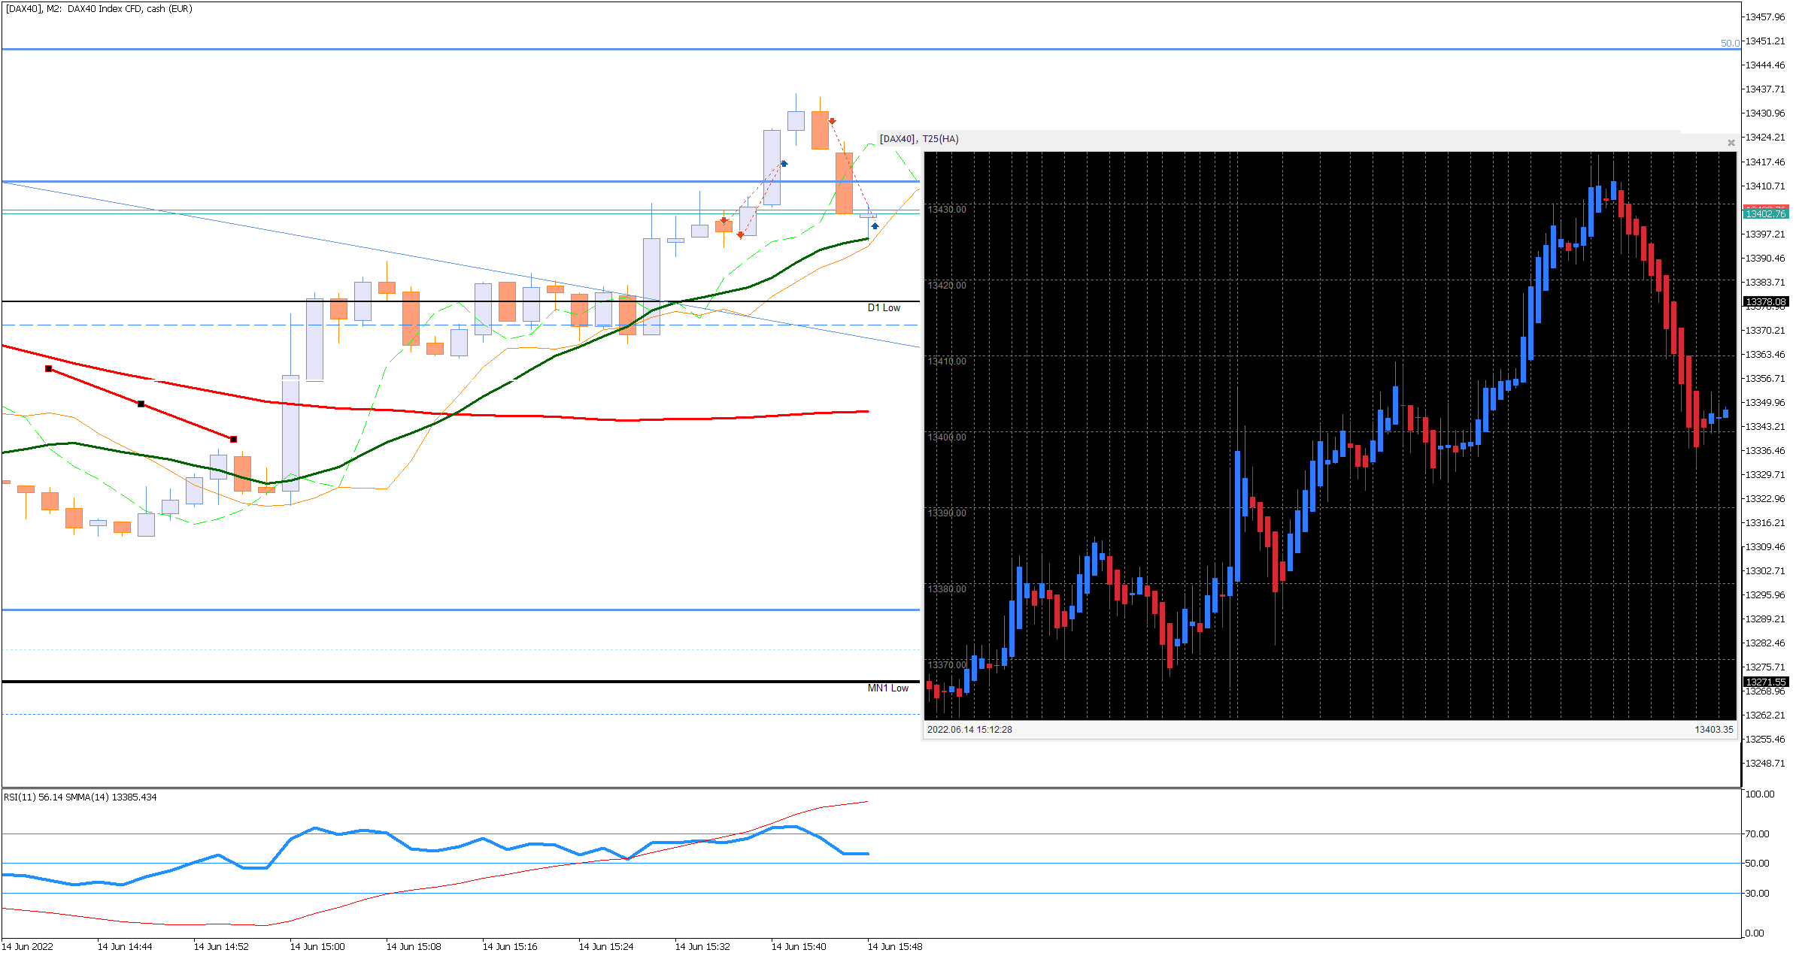The image size is (1799, 956).
Task: Click the lowest red down arrow near the 15:36 candle
Action: click(741, 235)
